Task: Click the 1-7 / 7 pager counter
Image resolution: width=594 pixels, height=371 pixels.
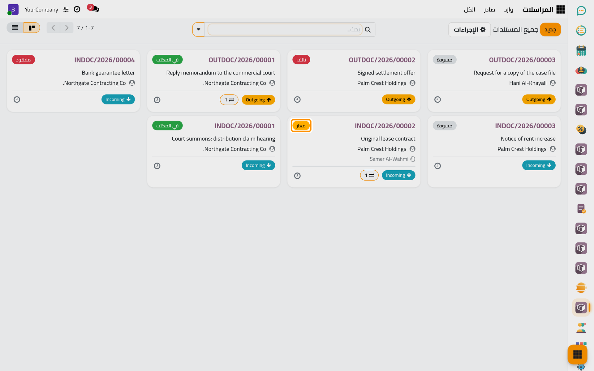Action: tap(85, 28)
